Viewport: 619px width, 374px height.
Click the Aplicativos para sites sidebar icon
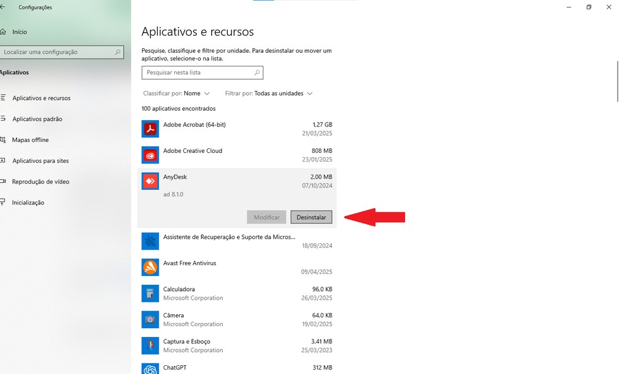[x=3, y=160]
